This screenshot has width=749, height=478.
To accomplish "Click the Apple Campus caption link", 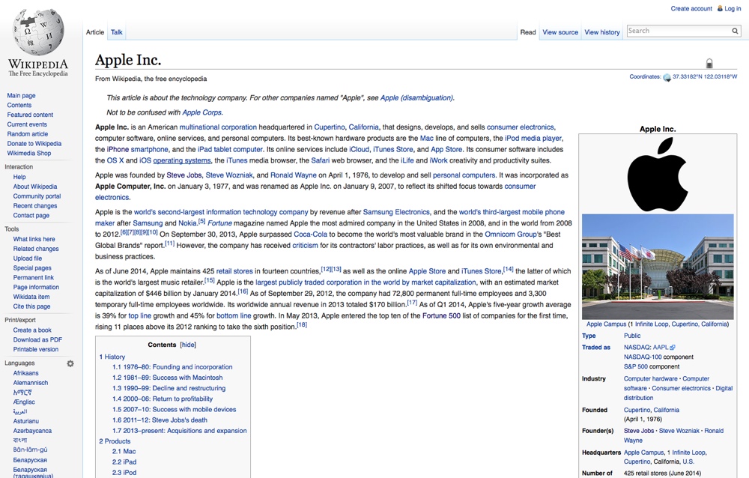I will click(x=606, y=324).
